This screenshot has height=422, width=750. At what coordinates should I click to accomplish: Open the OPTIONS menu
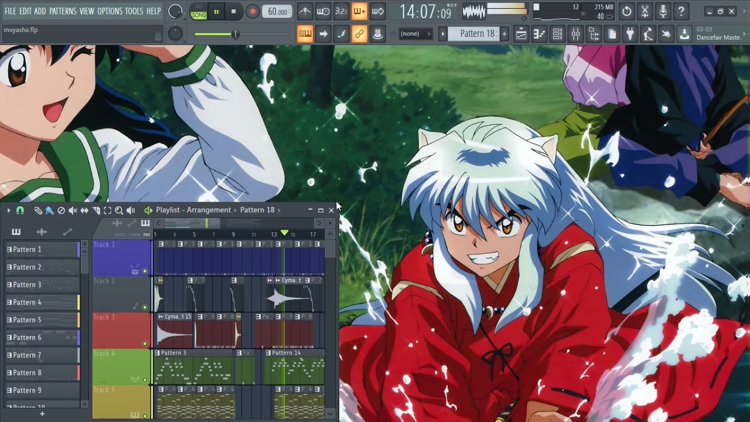[x=110, y=11]
